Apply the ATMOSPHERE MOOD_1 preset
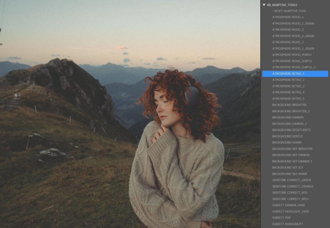The image size is (330, 228). click(289, 17)
